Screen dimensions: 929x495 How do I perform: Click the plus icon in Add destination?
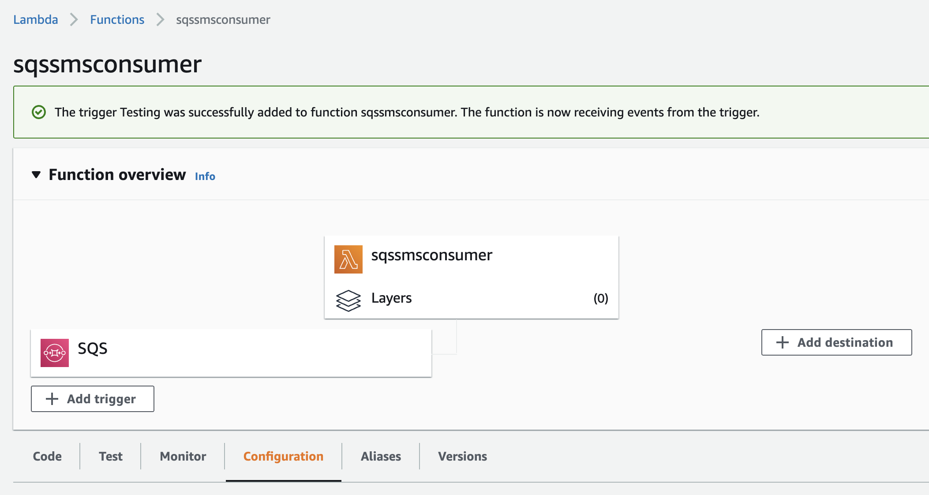[782, 342]
